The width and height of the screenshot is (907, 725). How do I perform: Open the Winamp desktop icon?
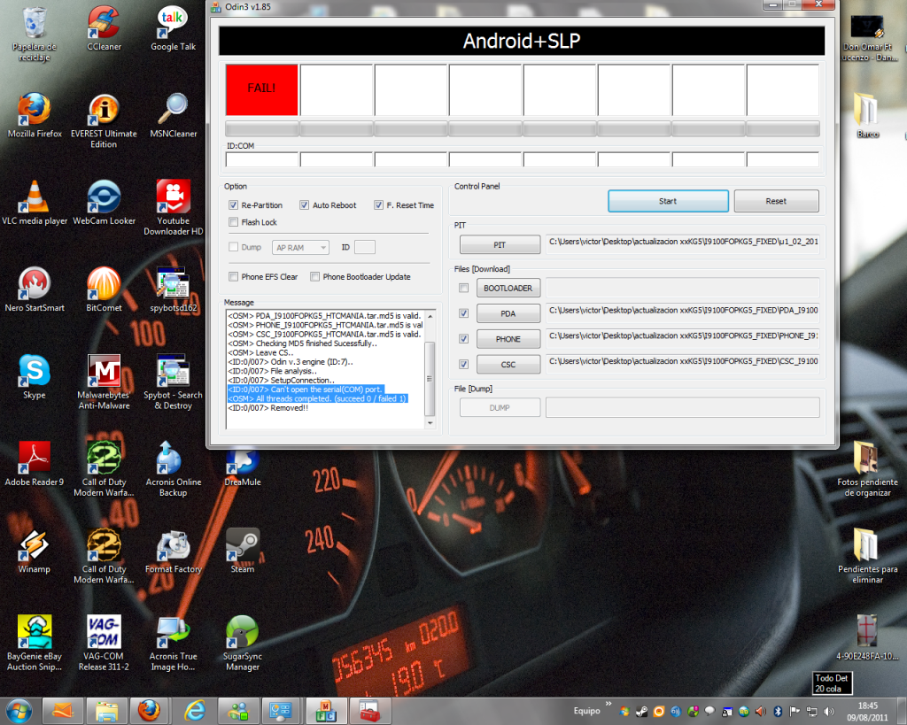[34, 545]
